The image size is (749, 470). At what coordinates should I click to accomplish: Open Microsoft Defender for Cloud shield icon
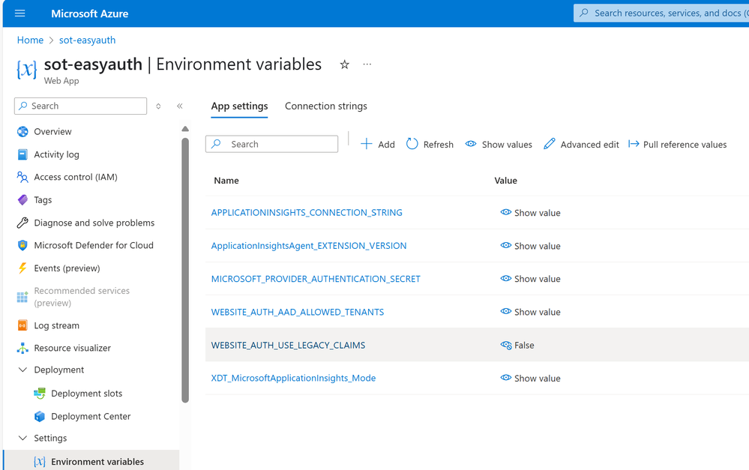click(22, 245)
